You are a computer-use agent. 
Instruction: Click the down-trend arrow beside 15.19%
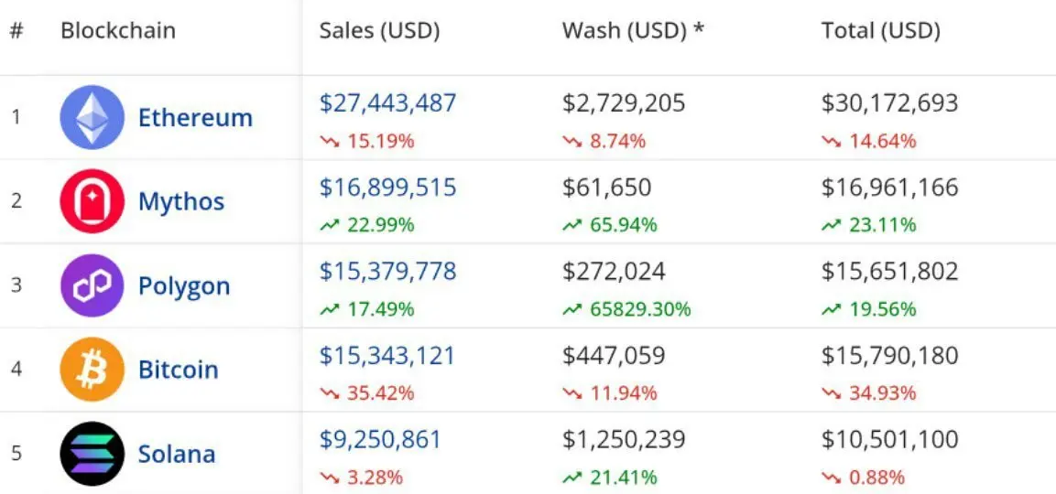click(330, 142)
